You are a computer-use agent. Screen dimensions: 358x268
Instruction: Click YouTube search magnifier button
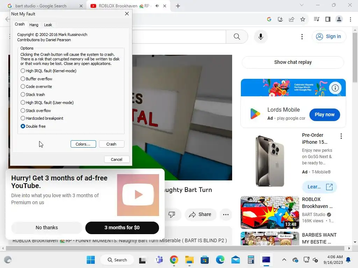(x=237, y=36)
